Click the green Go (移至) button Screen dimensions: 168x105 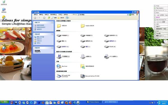coord(132,15)
